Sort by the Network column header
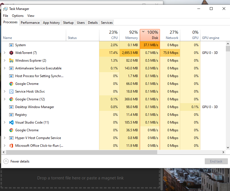The width and height of the screenshot is (230, 191). 170,35
